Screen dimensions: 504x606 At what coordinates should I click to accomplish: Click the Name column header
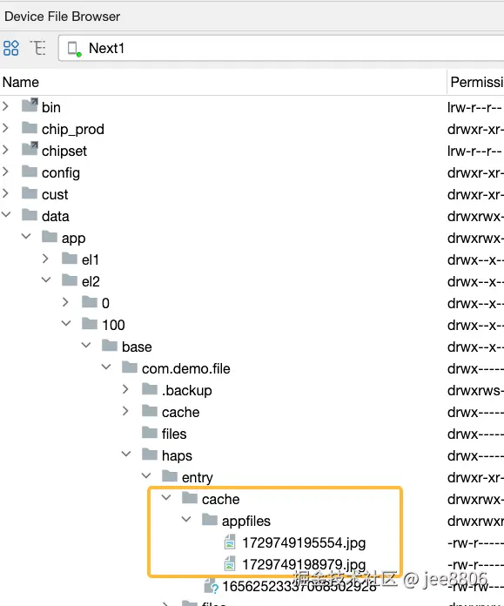tap(21, 83)
